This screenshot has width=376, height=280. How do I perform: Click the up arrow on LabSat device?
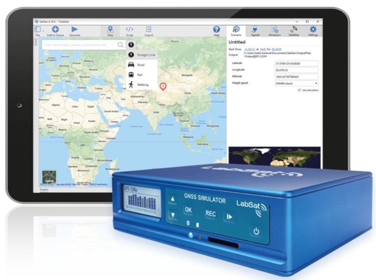tap(173, 199)
